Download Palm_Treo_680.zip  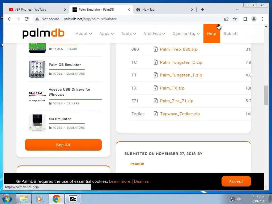tap(179, 49)
